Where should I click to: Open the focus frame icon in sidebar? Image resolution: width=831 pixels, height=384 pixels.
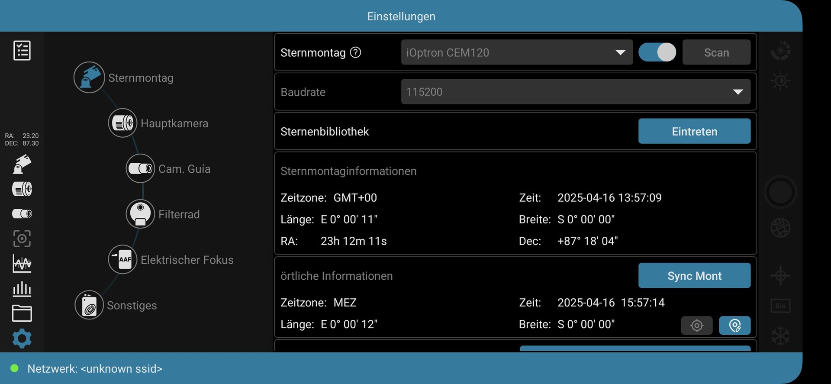[x=22, y=239]
